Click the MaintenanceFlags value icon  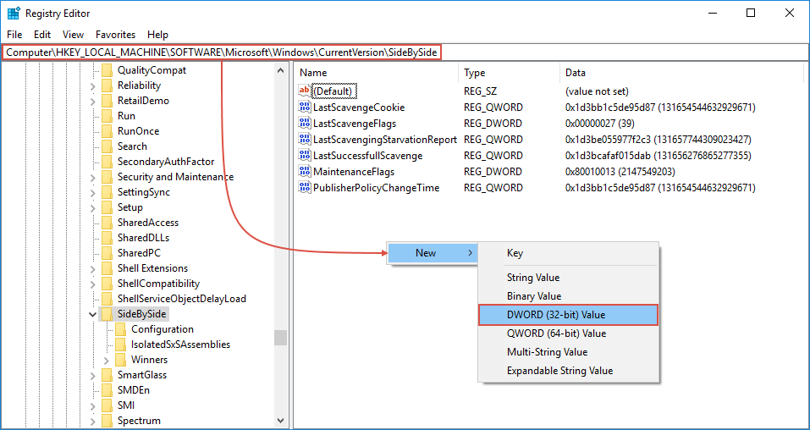pyautogui.click(x=305, y=172)
